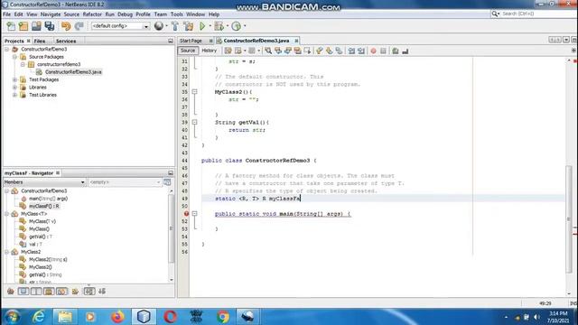This screenshot has height=325, width=578.
Task: Expand the Test Packages node
Action: 14,79
